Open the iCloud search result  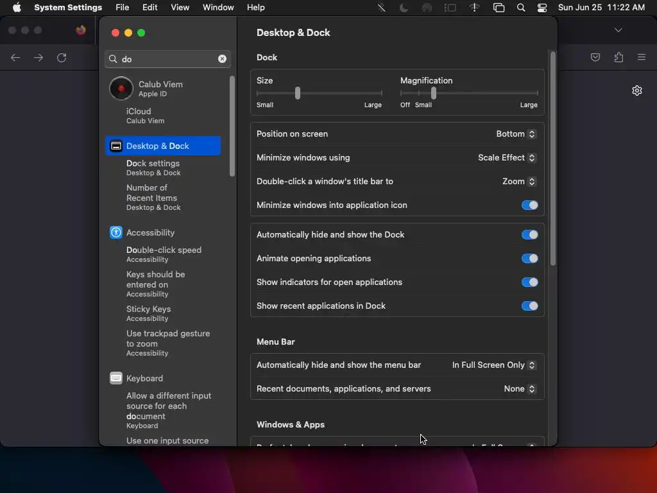(145, 116)
